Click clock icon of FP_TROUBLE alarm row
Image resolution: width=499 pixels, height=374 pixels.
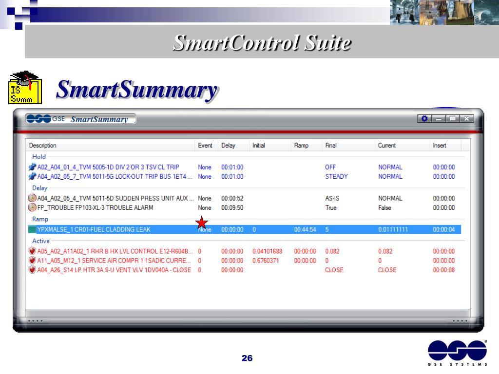click(x=32, y=207)
